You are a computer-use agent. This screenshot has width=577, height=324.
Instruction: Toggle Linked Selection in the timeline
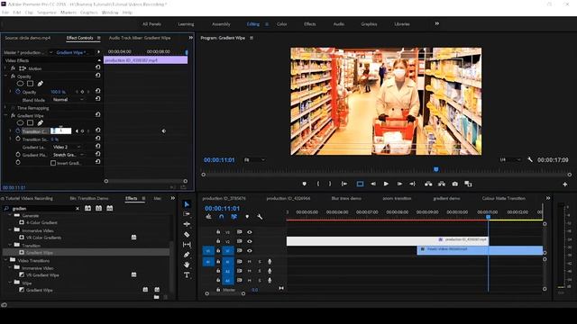(234, 217)
